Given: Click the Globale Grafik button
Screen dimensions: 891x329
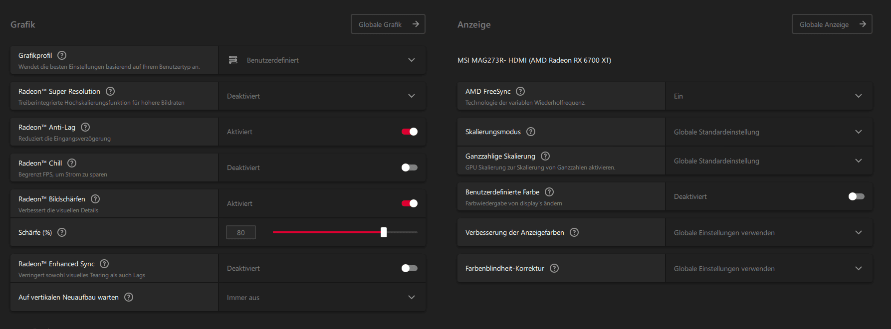Looking at the screenshot, I should [388, 24].
